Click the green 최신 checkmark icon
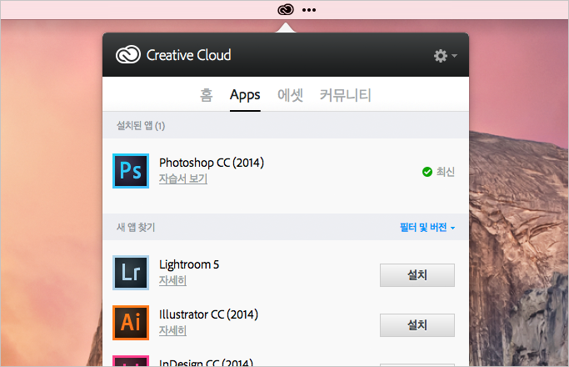 pos(427,172)
